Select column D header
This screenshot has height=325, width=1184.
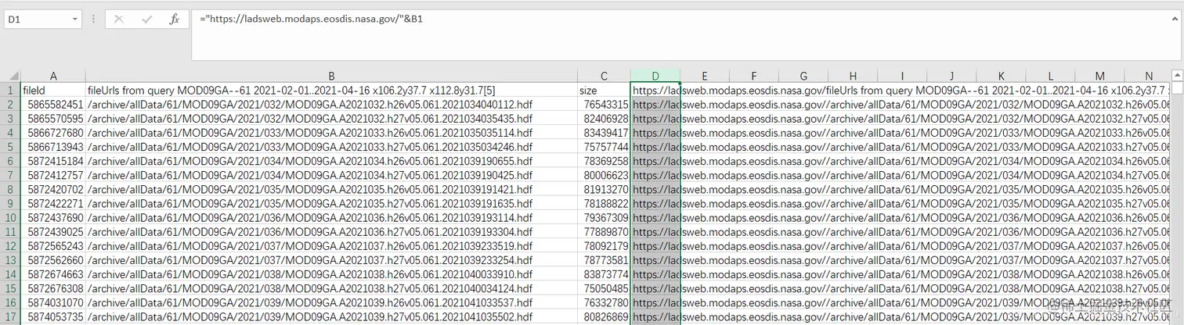tap(655, 76)
